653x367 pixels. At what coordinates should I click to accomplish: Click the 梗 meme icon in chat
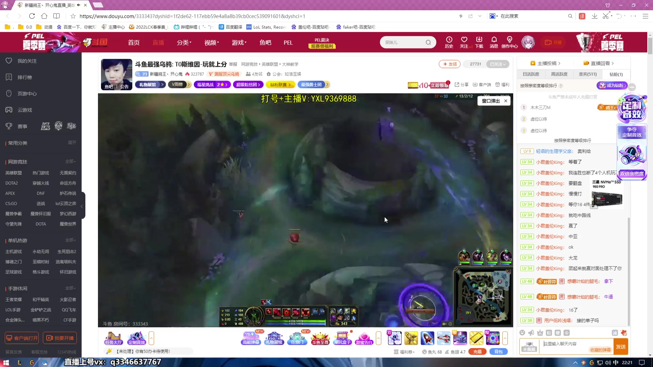click(558, 333)
